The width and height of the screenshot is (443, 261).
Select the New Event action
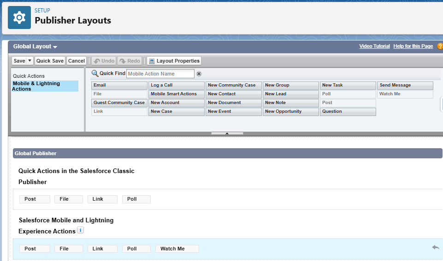point(234,111)
